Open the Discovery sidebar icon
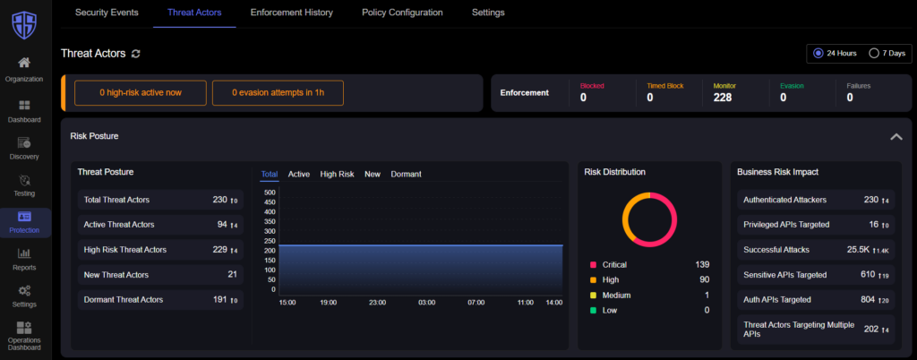The width and height of the screenshot is (917, 360). 24,142
